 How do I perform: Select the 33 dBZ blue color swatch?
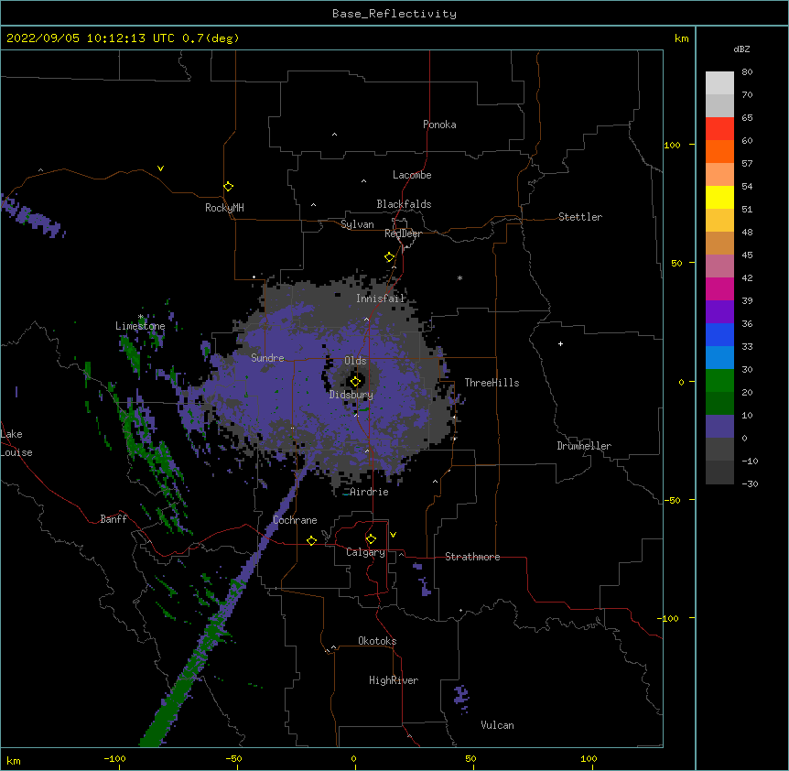click(x=719, y=334)
